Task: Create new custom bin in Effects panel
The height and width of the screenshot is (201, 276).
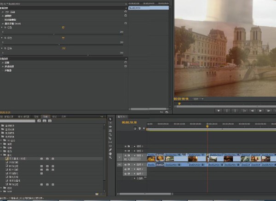Action: 97,194
